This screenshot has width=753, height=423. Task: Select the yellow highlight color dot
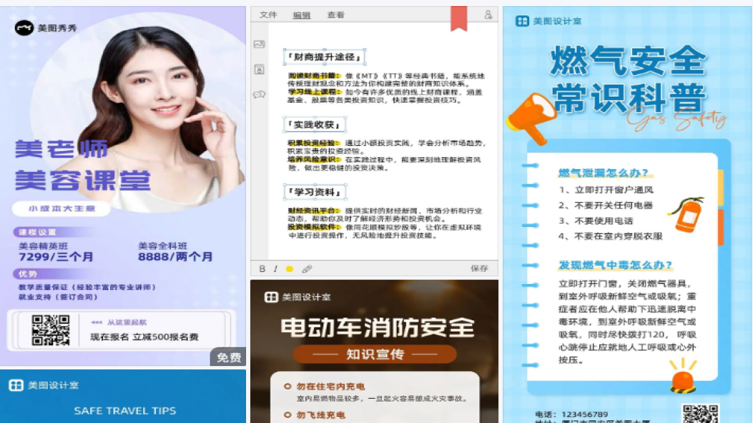[x=290, y=268]
